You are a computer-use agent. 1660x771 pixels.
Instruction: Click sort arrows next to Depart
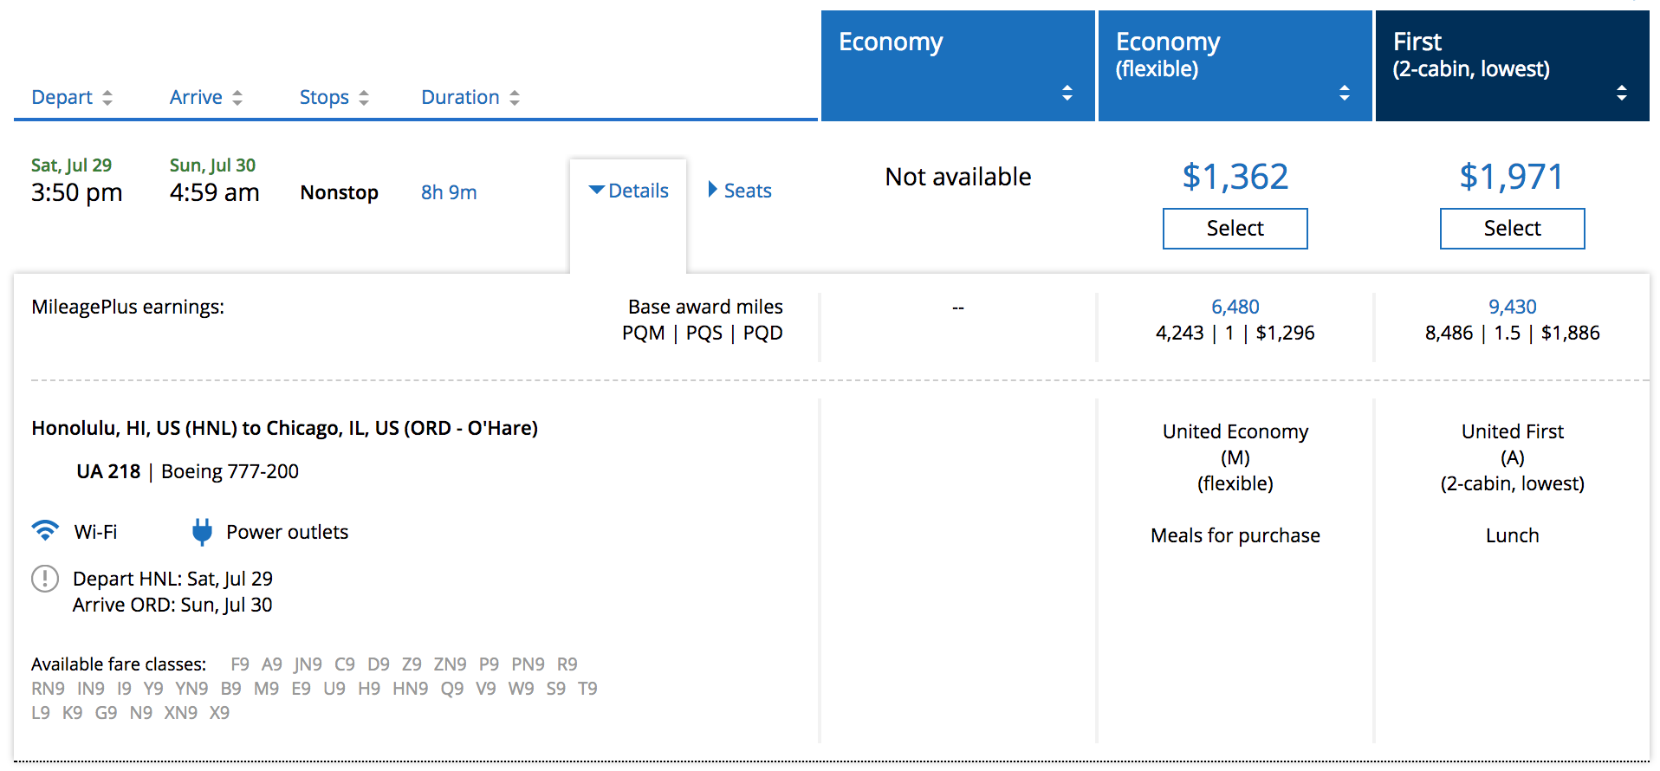coord(107,98)
